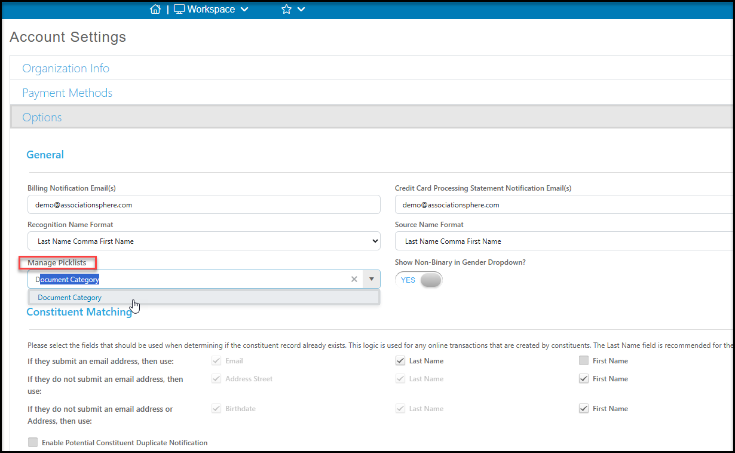Toggle Last Name checkbox for submitted email row
This screenshot has height=453, width=735.
coord(400,361)
